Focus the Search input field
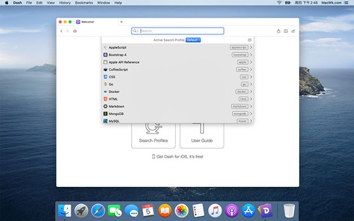The height and width of the screenshot is (221, 354). (x=178, y=31)
